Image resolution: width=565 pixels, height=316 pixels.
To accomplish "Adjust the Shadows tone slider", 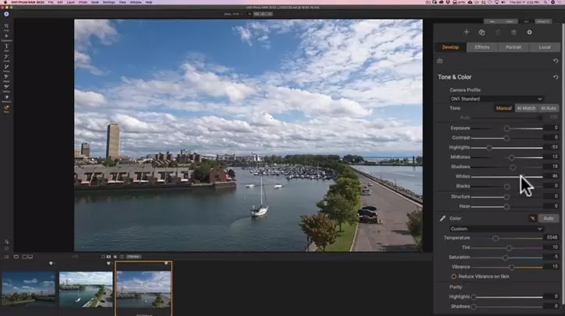I will [512, 167].
